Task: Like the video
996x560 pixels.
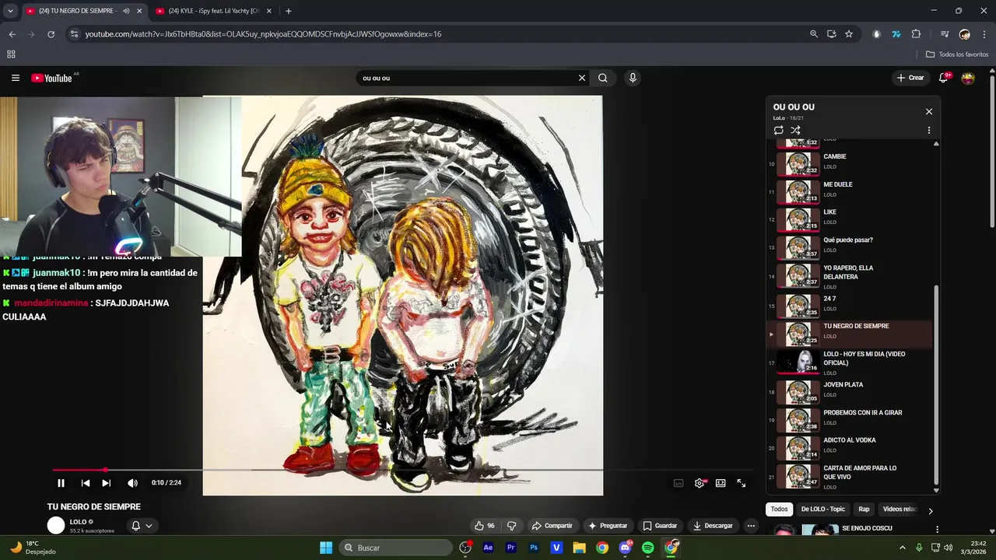Action: pyautogui.click(x=485, y=526)
